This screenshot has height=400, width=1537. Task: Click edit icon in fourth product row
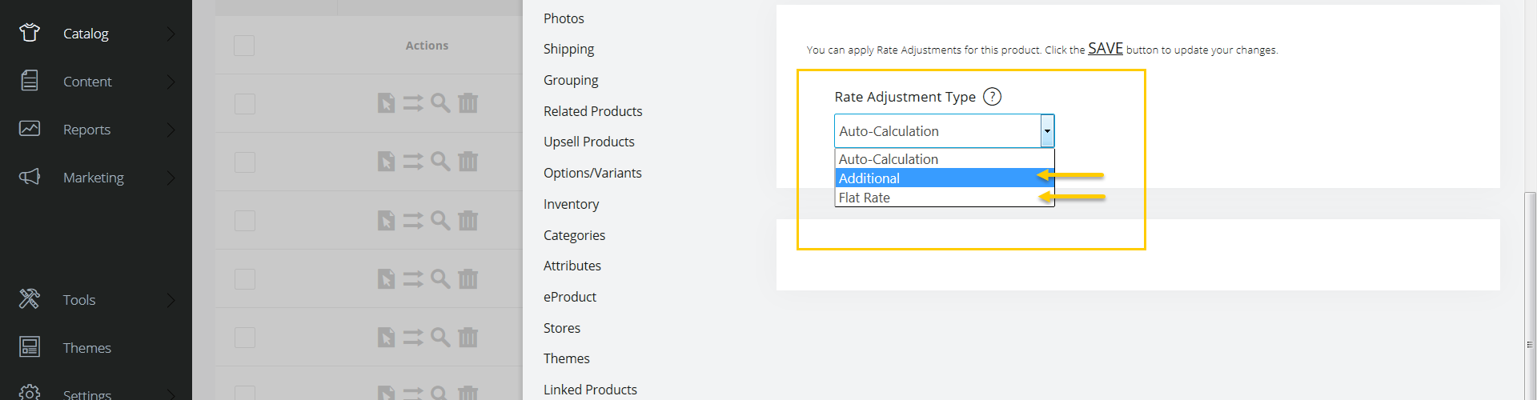point(386,278)
